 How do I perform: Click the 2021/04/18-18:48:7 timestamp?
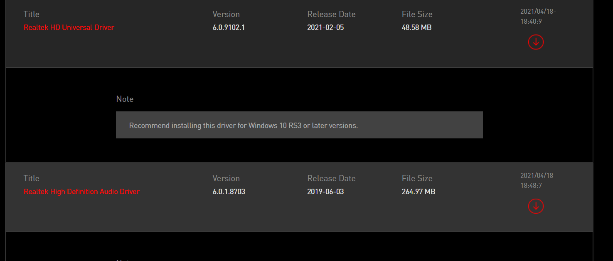pos(538,180)
